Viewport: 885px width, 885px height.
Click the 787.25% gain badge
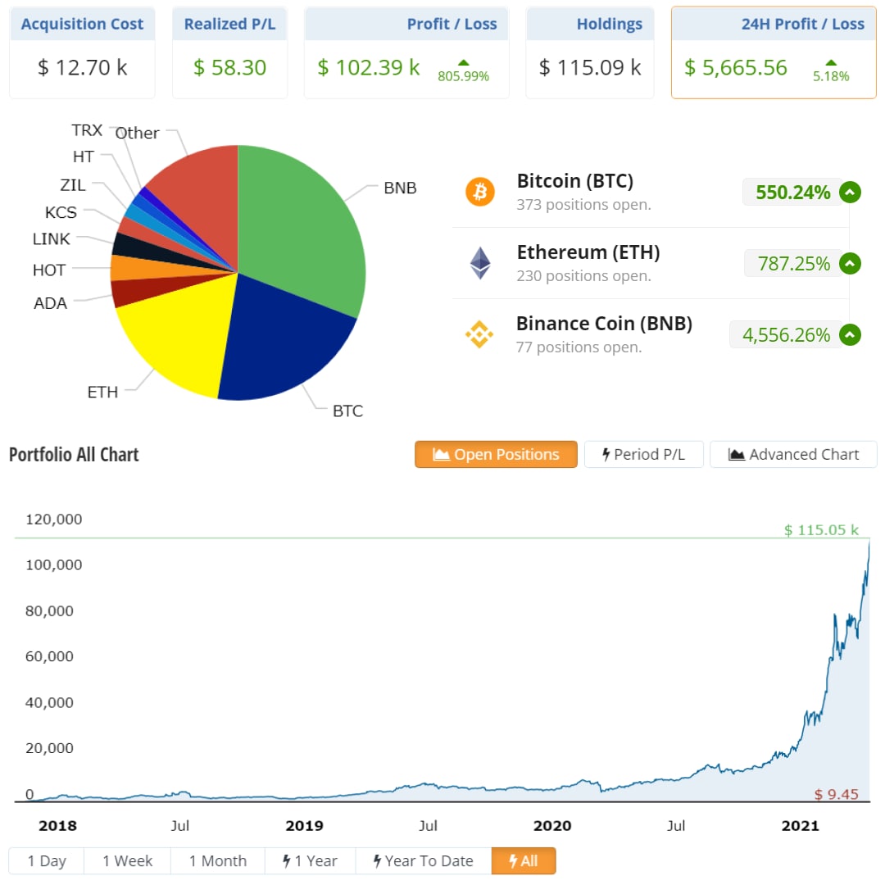tap(793, 264)
